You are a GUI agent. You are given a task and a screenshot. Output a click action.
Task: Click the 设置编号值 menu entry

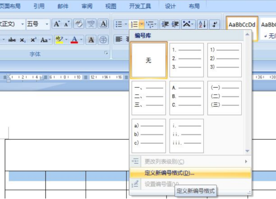tap(190, 184)
